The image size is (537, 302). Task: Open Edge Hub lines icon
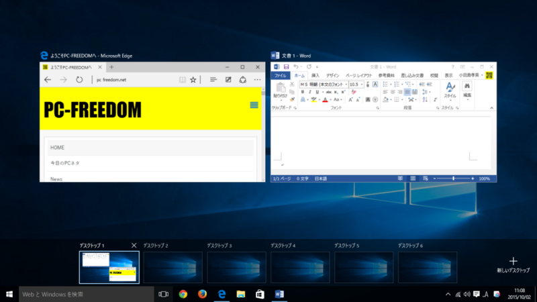pyautogui.click(x=213, y=80)
